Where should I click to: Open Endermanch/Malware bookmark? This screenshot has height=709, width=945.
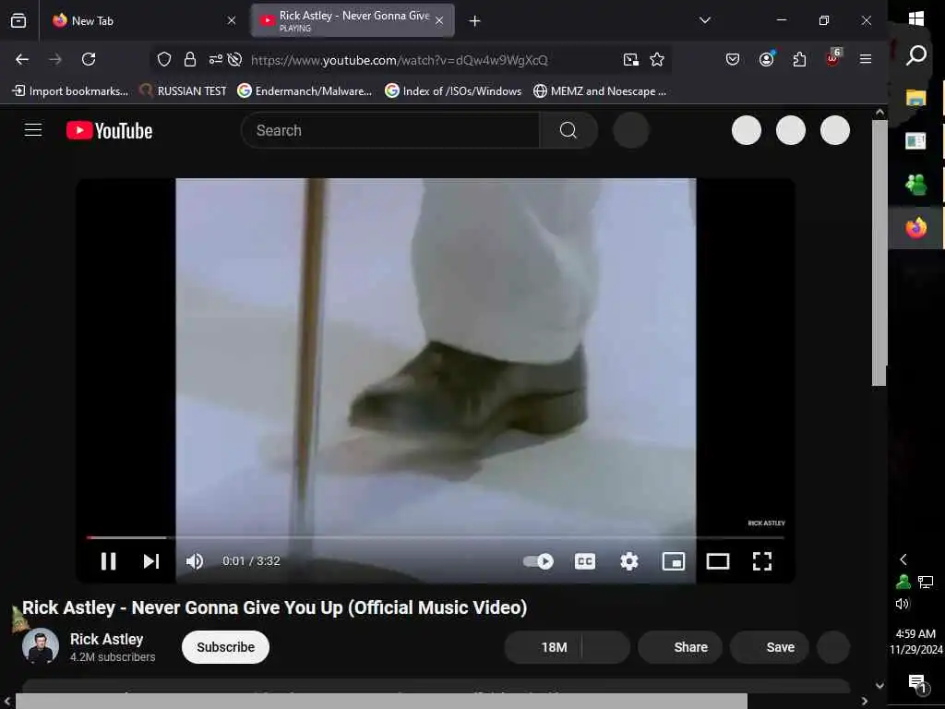pos(305,91)
